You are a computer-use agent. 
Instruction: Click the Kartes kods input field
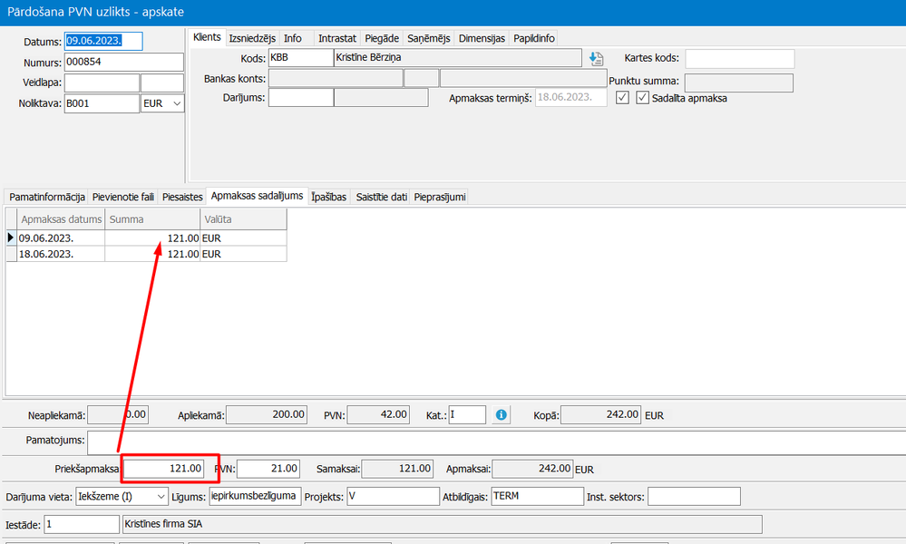click(739, 59)
